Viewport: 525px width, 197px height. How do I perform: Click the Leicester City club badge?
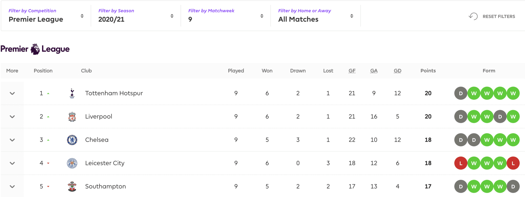pyautogui.click(x=72, y=163)
